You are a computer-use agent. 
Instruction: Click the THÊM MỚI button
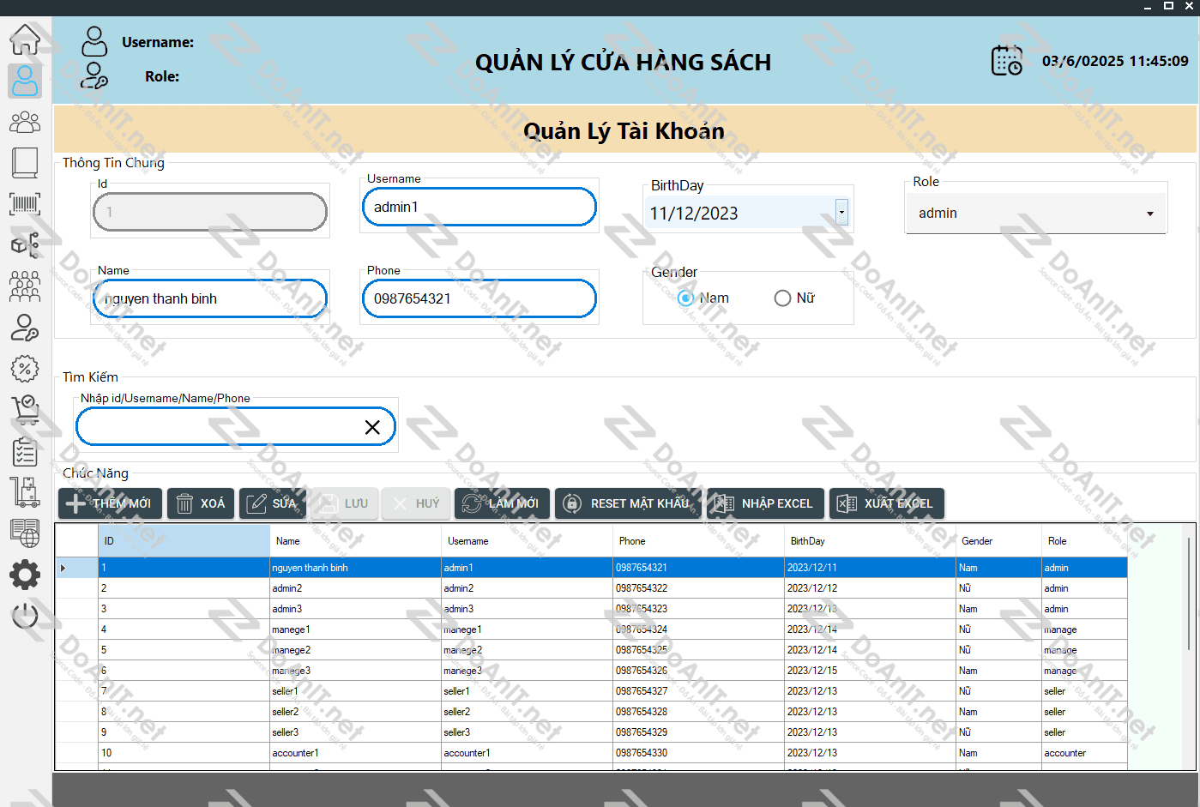109,503
